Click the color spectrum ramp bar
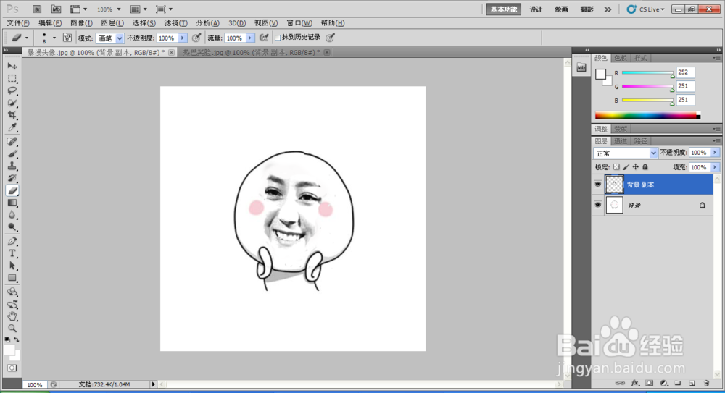Image resolution: width=725 pixels, height=393 pixels. [x=645, y=116]
